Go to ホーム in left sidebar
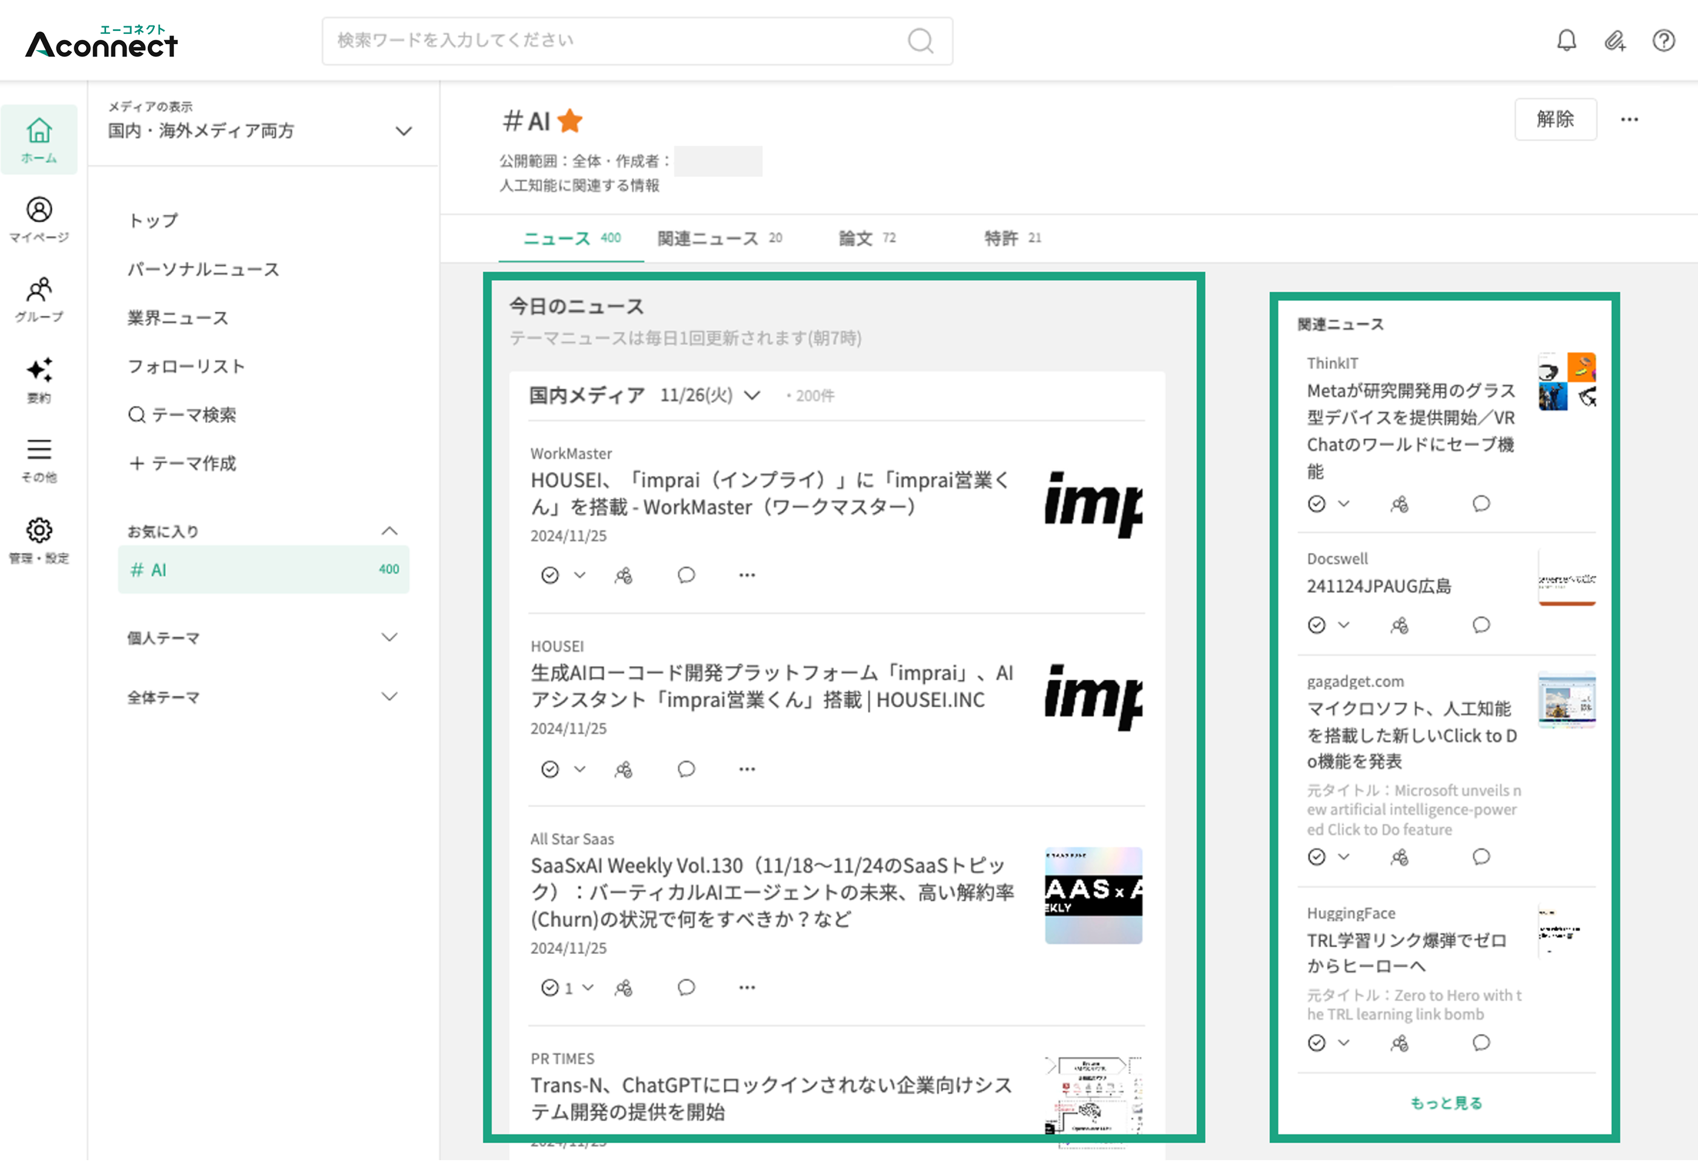The width and height of the screenshot is (1698, 1162). pyautogui.click(x=39, y=139)
